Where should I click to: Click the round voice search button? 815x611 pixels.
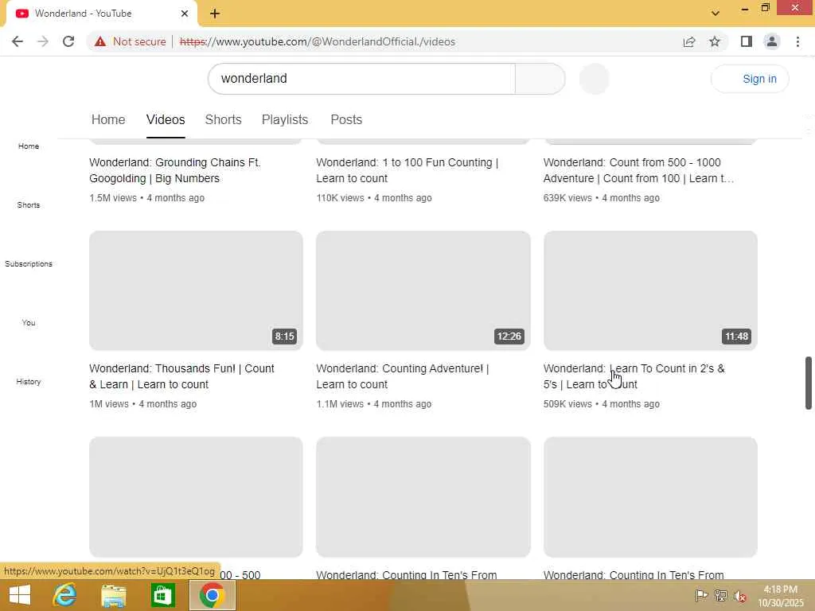pos(594,79)
